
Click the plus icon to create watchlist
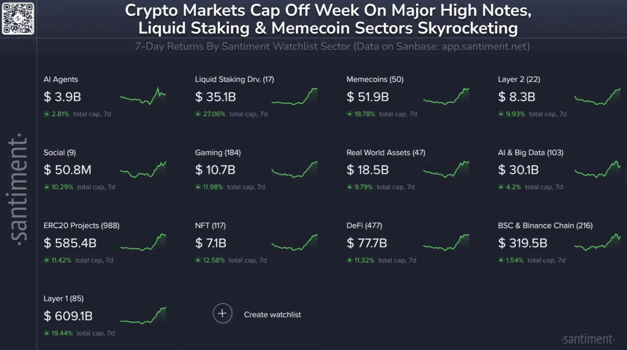click(222, 313)
